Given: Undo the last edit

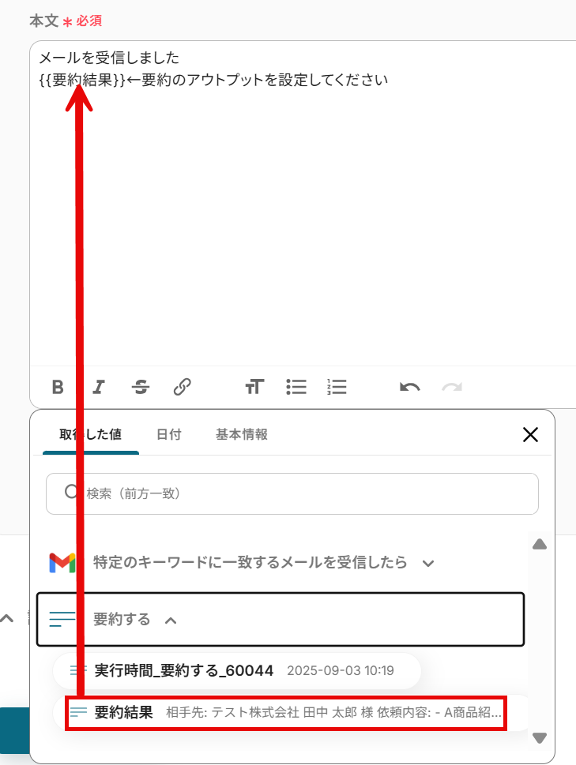Looking at the screenshot, I should pos(409,388).
